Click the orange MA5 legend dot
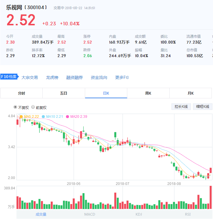The image size is (213, 220). 21,117
